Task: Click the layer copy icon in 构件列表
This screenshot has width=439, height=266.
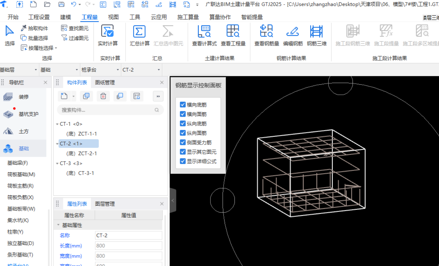Action: coord(120,96)
